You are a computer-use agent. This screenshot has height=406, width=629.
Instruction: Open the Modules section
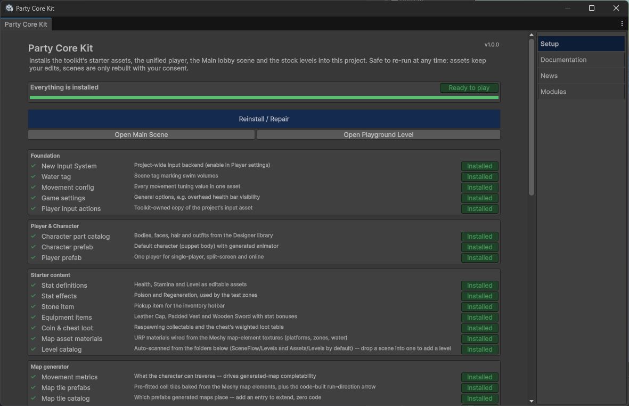[x=581, y=92]
